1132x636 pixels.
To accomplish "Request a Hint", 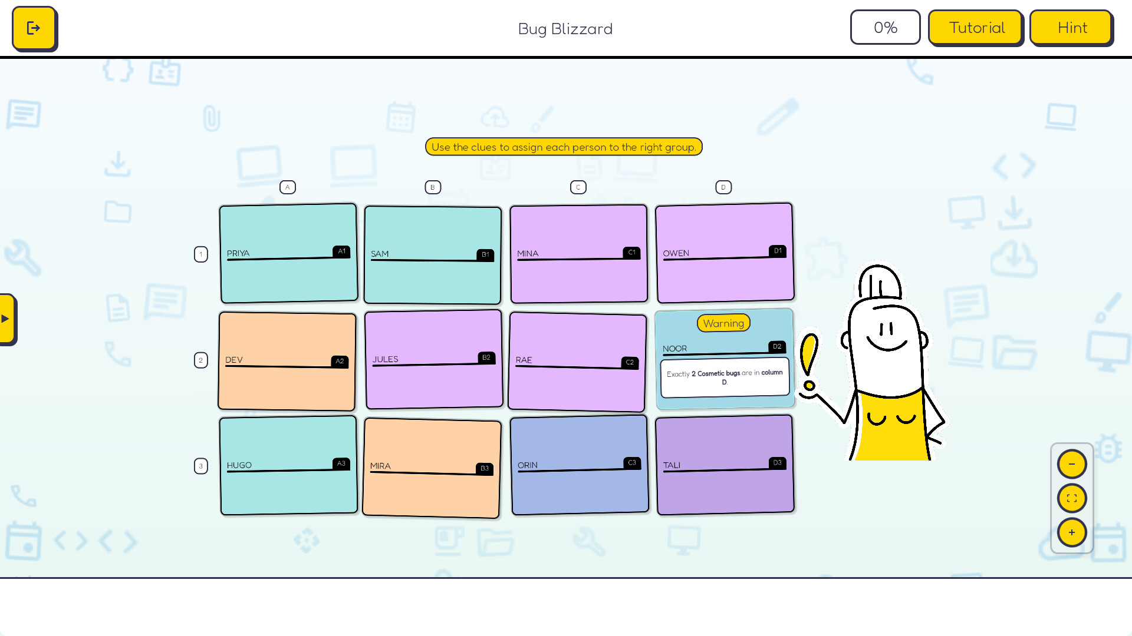I will [1071, 27].
